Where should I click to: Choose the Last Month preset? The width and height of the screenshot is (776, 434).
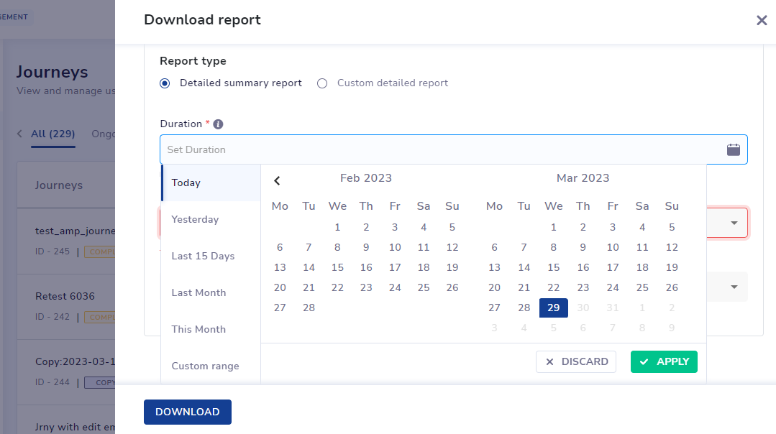211,292
